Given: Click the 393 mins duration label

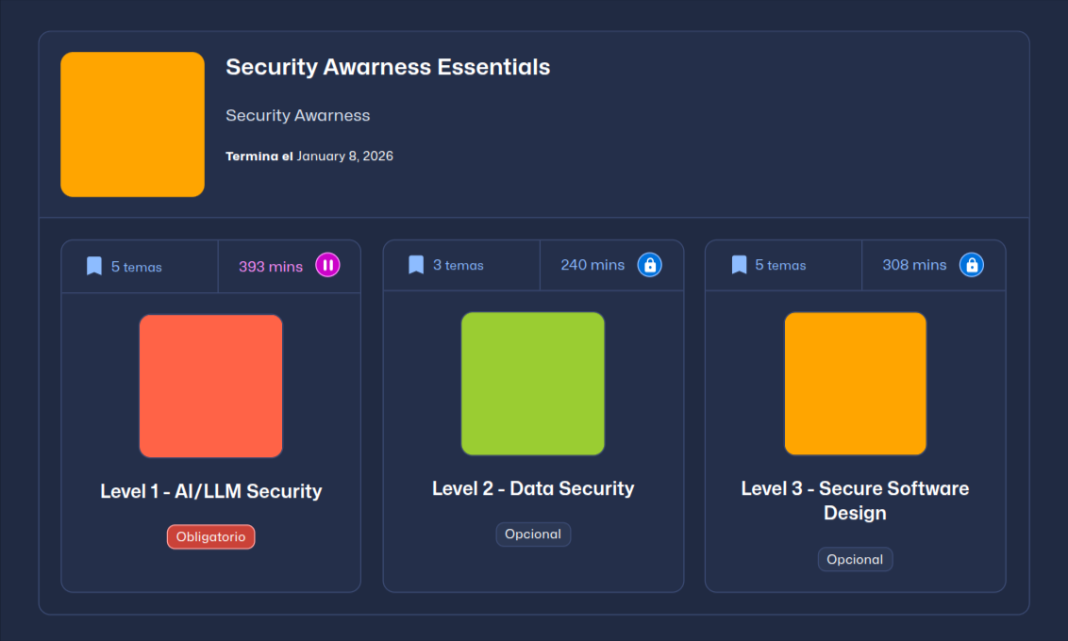Looking at the screenshot, I should pyautogui.click(x=271, y=267).
